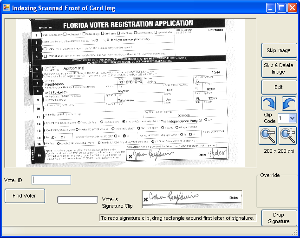Zoom out with the minus magnifier
Screen dimensions: 300x238
click(267, 136)
